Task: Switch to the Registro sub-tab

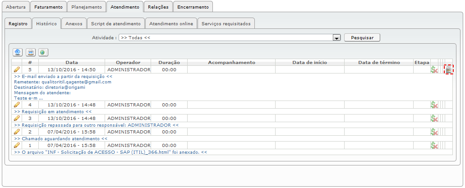Action: pos(18,23)
